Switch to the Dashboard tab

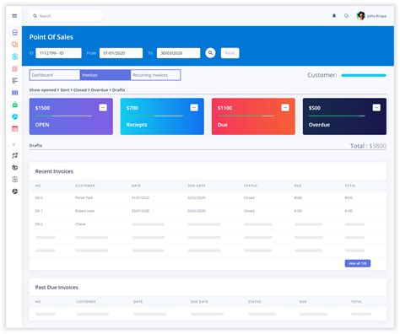point(55,75)
